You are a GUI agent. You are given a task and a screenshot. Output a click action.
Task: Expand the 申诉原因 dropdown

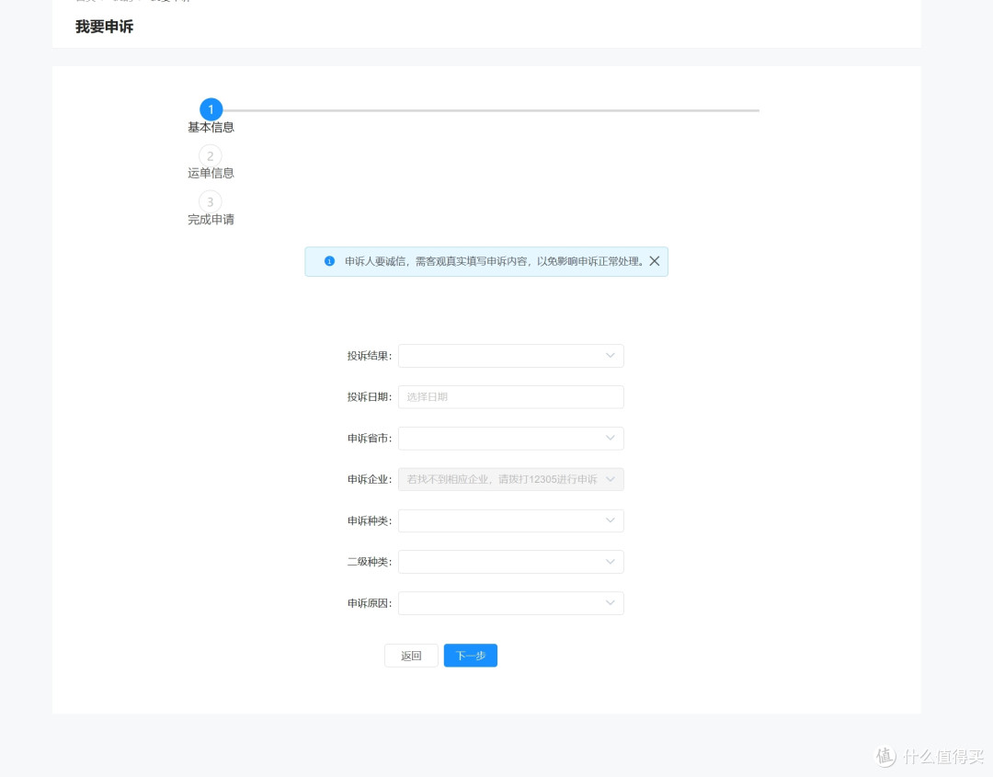click(x=510, y=603)
